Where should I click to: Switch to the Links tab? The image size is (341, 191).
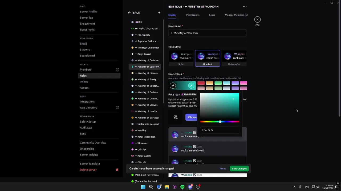[x=212, y=15]
